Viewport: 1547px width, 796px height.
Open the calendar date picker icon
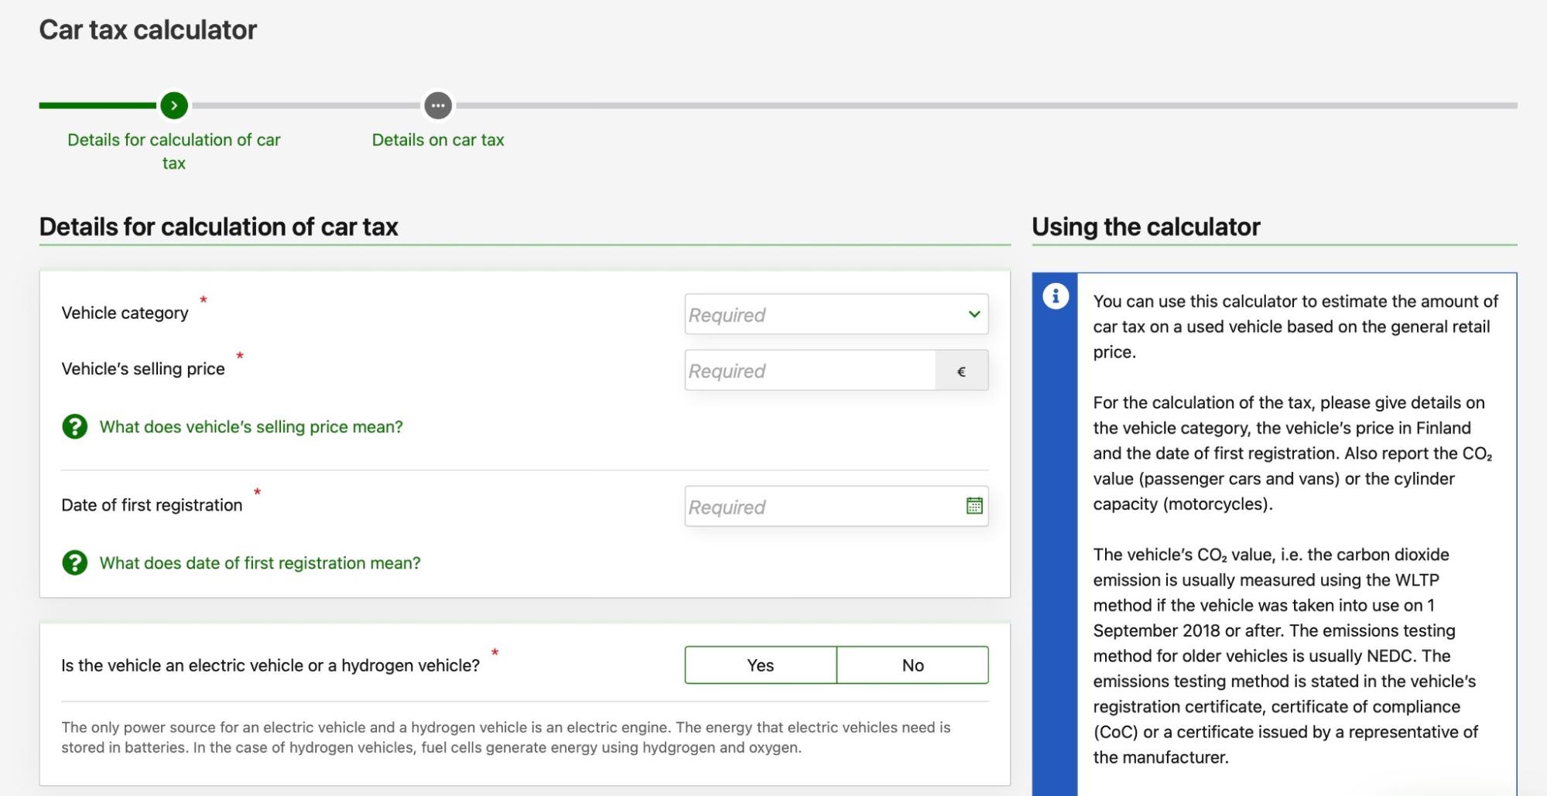tap(974, 506)
